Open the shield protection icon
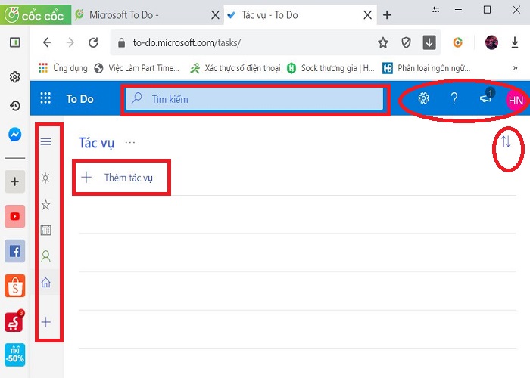Image resolution: width=530 pixels, height=378 pixels. pos(406,42)
